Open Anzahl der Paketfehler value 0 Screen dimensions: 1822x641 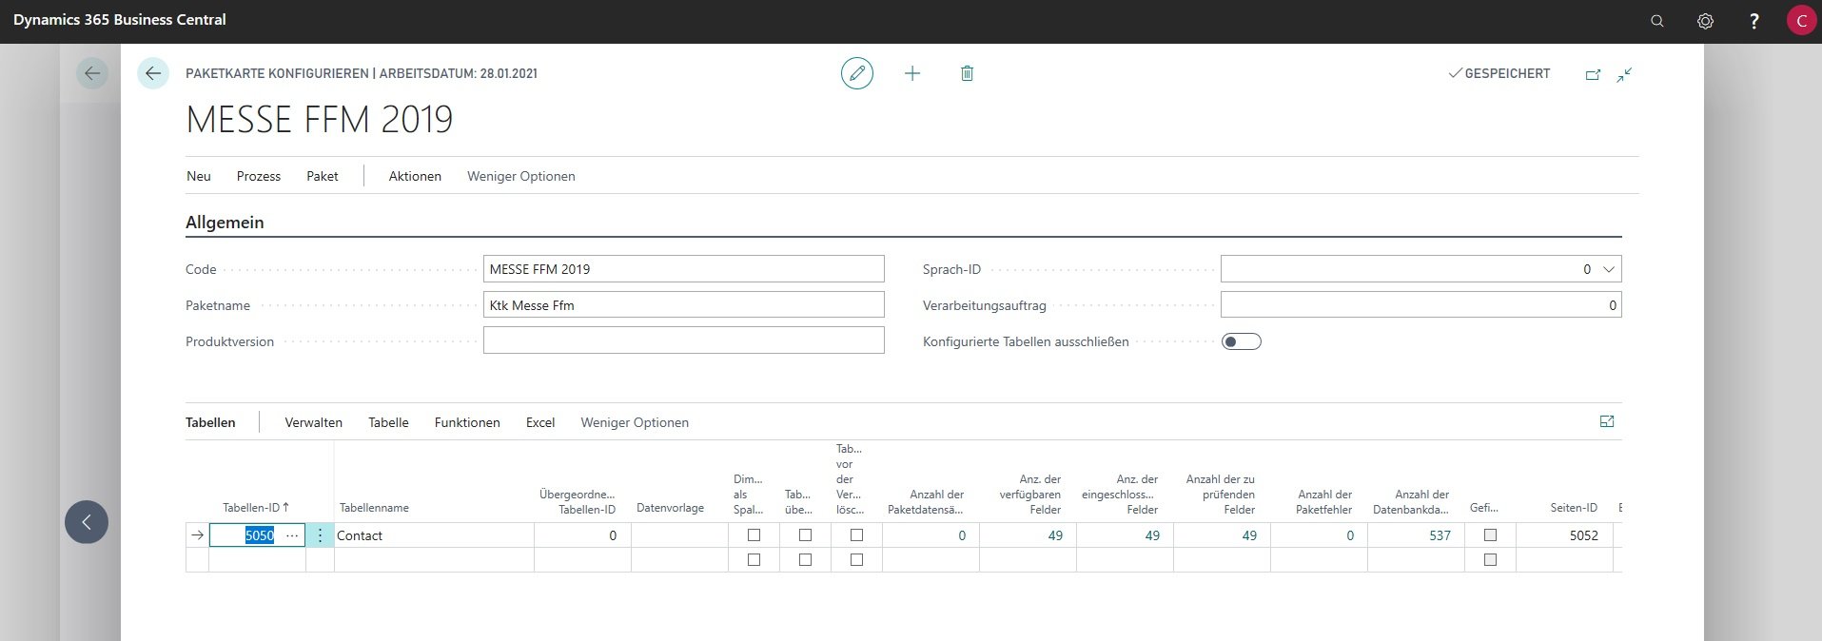pos(1350,535)
